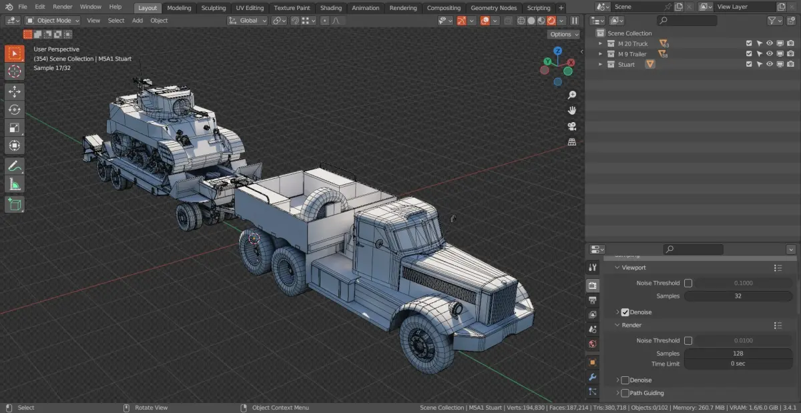Image resolution: width=801 pixels, height=413 pixels.
Task: Click the Pan view hand icon
Action: tap(572, 111)
